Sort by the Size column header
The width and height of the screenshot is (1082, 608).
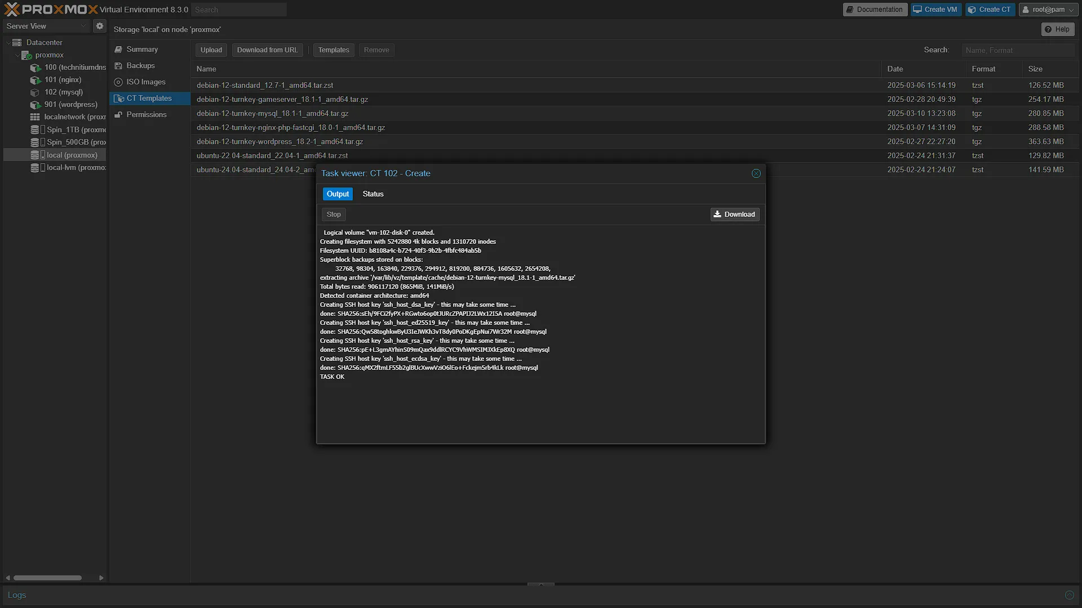(x=1050, y=69)
